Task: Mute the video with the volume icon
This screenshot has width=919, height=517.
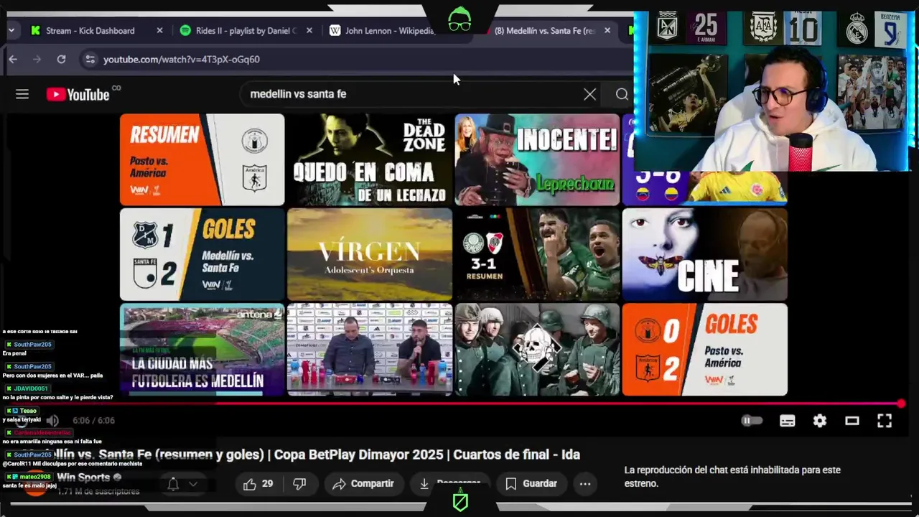Action: 52,421
